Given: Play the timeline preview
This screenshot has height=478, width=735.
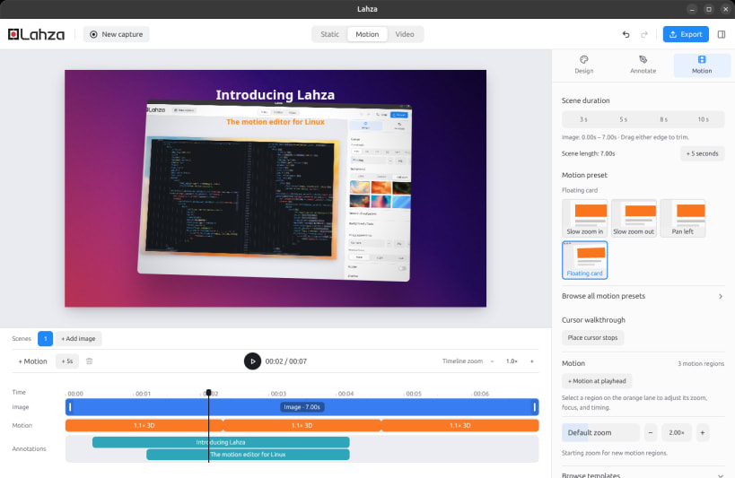Looking at the screenshot, I should click(252, 361).
